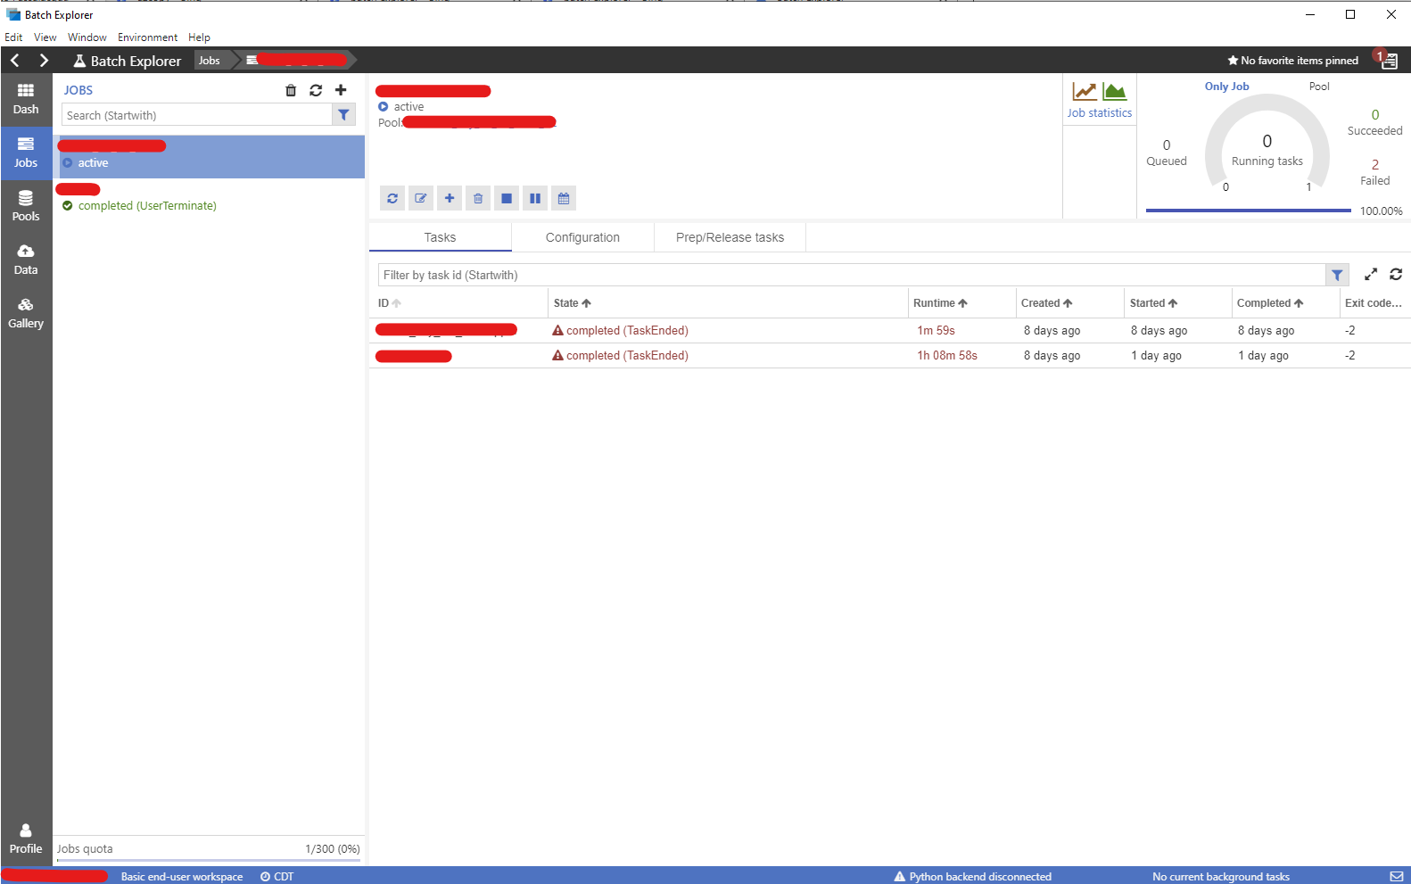
Task: Open the Profile menu
Action: 26,839
